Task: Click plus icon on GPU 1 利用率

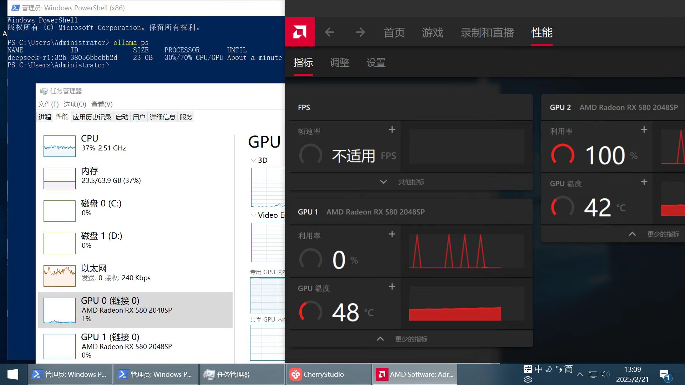Action: pos(392,234)
